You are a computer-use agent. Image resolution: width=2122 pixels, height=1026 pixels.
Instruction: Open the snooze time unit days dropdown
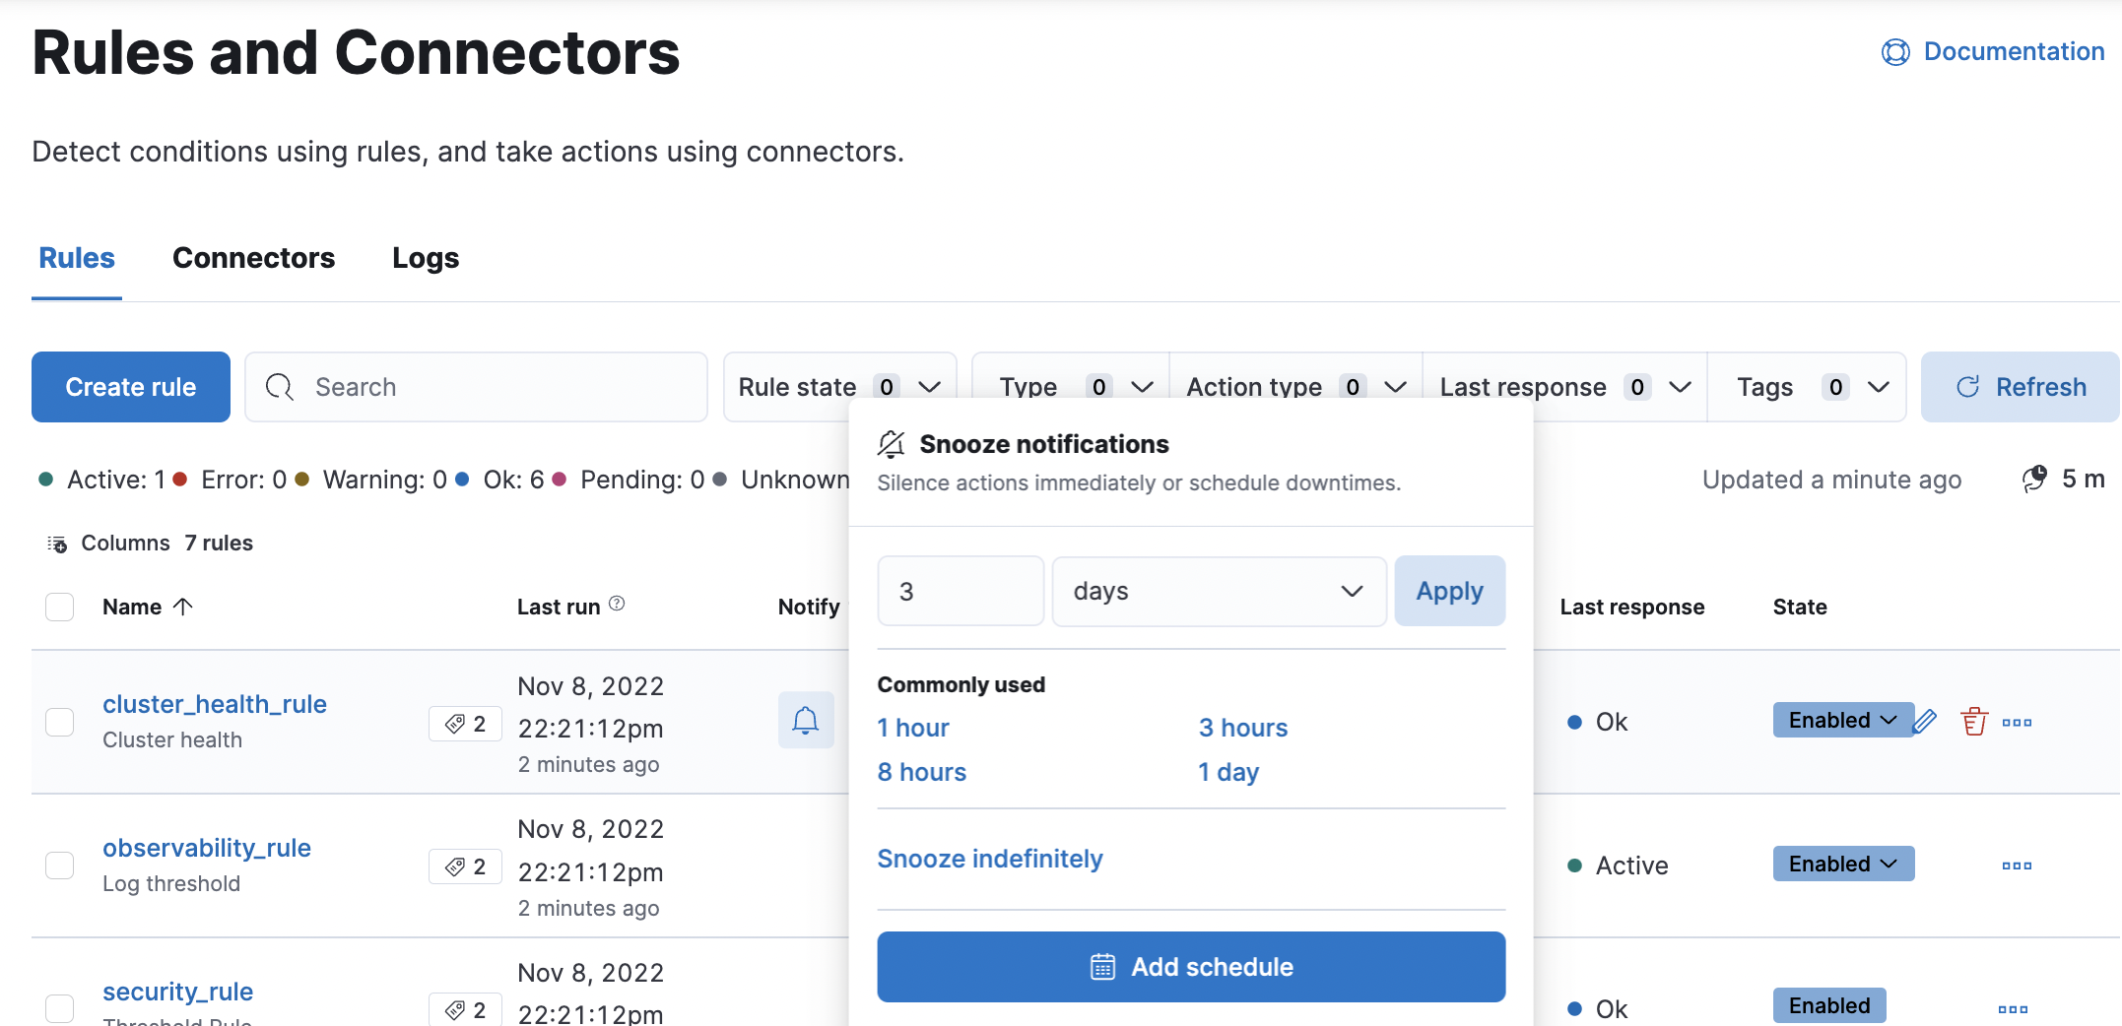(1218, 591)
